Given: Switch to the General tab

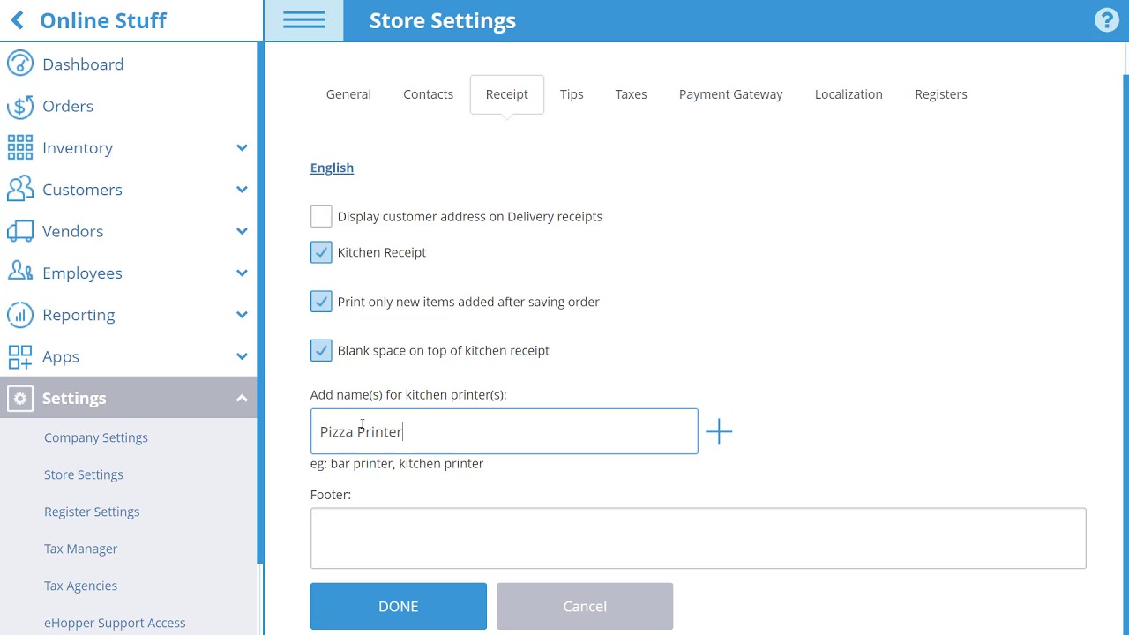Looking at the screenshot, I should pyautogui.click(x=348, y=94).
